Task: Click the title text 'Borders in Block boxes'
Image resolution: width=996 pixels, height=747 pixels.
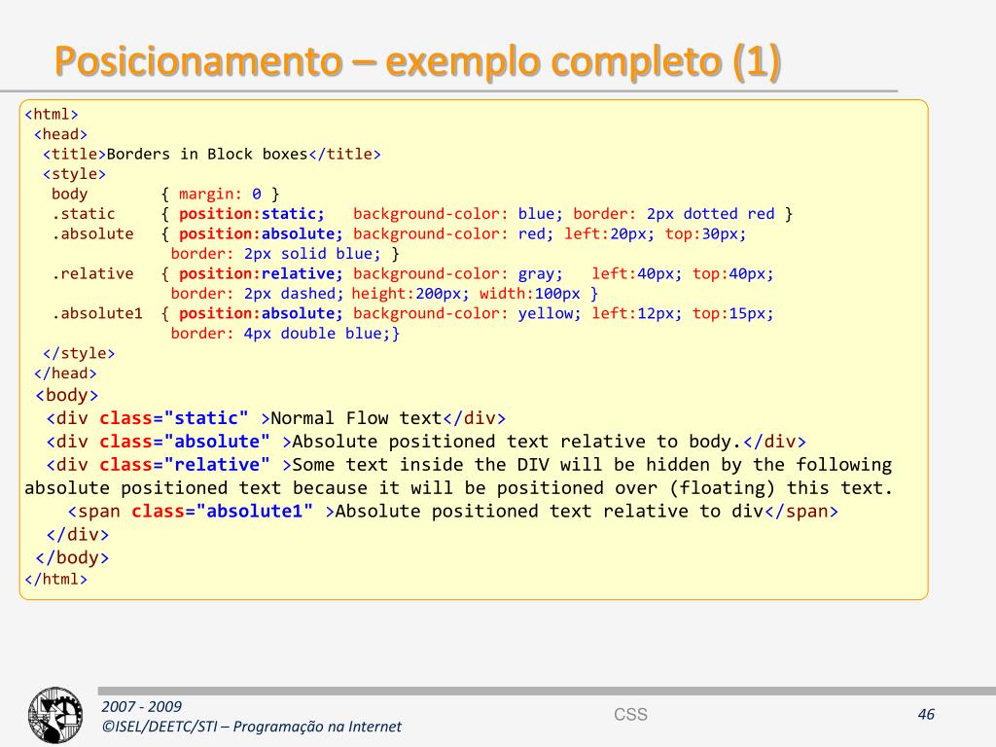Action: point(207,154)
